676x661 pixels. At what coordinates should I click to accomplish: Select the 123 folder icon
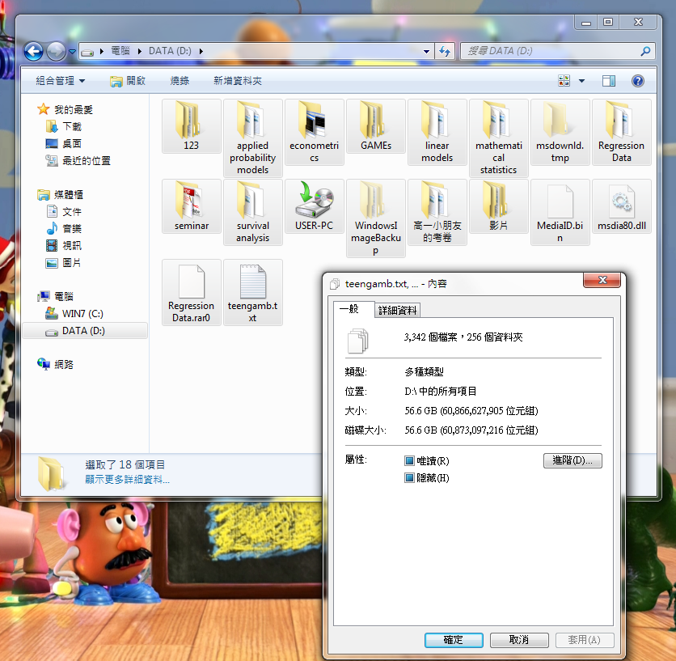point(192,126)
